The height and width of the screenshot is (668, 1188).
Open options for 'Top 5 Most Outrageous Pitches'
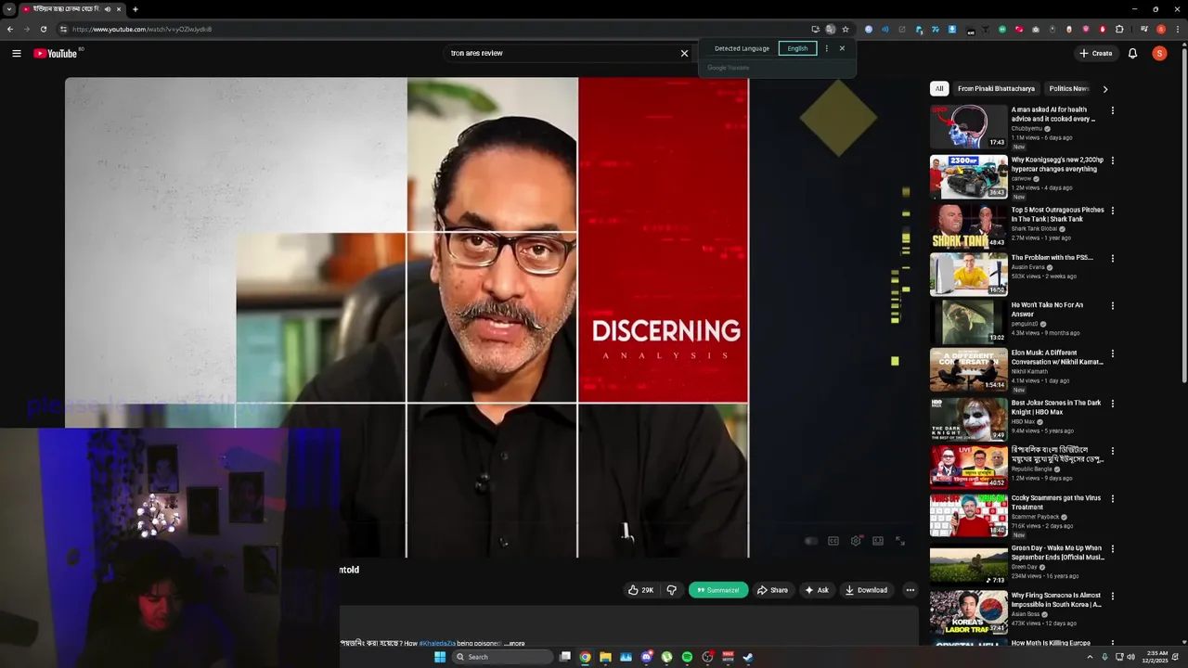tap(1113, 211)
